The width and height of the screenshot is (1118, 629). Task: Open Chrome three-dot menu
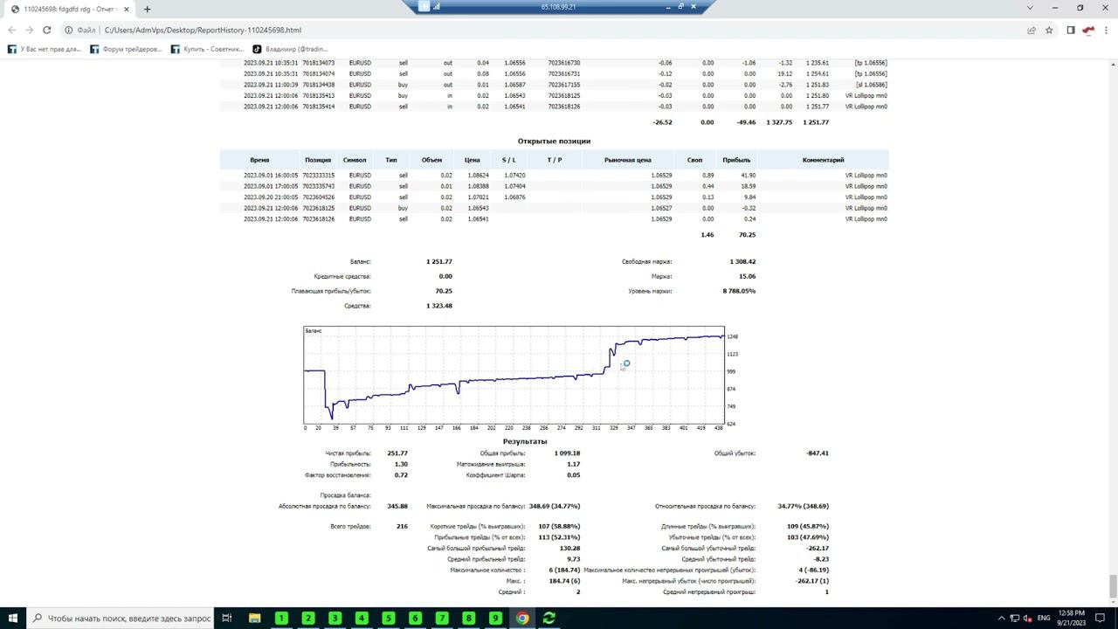[1106, 30]
